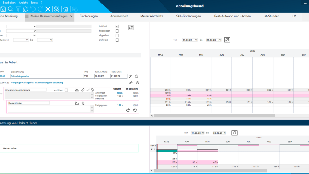Collapse the Anwendungsentwicklung request row chevron
This screenshot has height=174, width=309.
click(1, 94)
